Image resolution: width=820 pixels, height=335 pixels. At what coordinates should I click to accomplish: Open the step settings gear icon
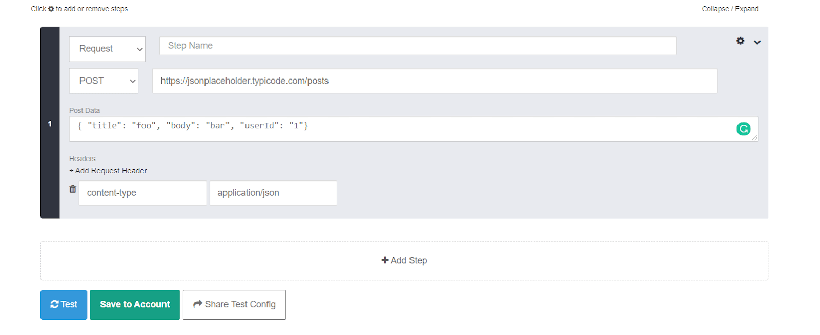pos(740,41)
